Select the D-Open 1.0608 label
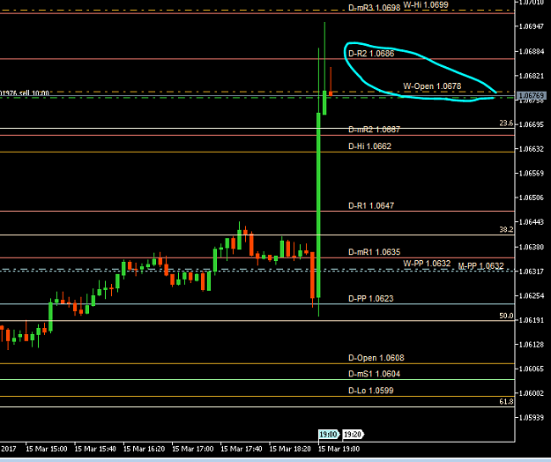This screenshot has height=462, width=551. (376, 358)
